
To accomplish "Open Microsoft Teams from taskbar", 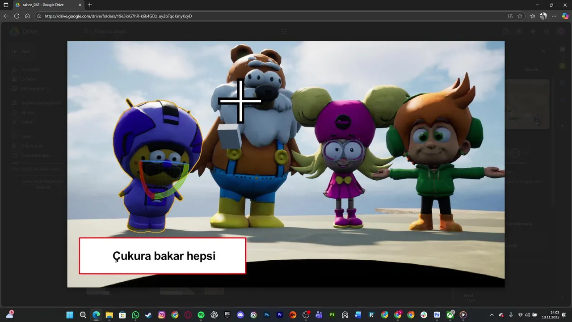I will click(319, 315).
